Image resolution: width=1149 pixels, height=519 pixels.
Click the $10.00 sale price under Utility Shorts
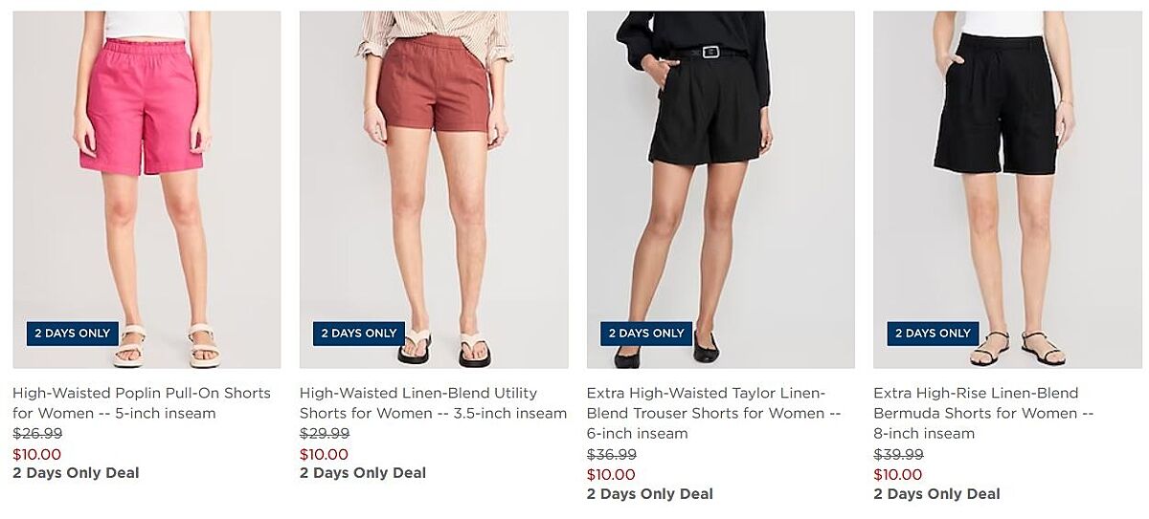click(x=324, y=454)
